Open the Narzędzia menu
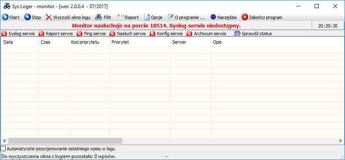The width and height of the screenshot is (345, 160). (x=227, y=17)
